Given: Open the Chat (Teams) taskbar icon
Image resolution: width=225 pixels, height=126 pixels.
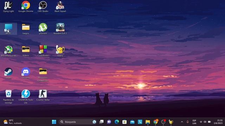Looking at the screenshot, I should point(109,122).
